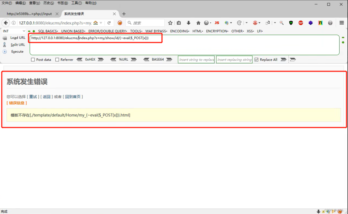Expand the SQL BASICS dropdown menu
Viewport: 348px width, 214px height.
[x=48, y=31]
